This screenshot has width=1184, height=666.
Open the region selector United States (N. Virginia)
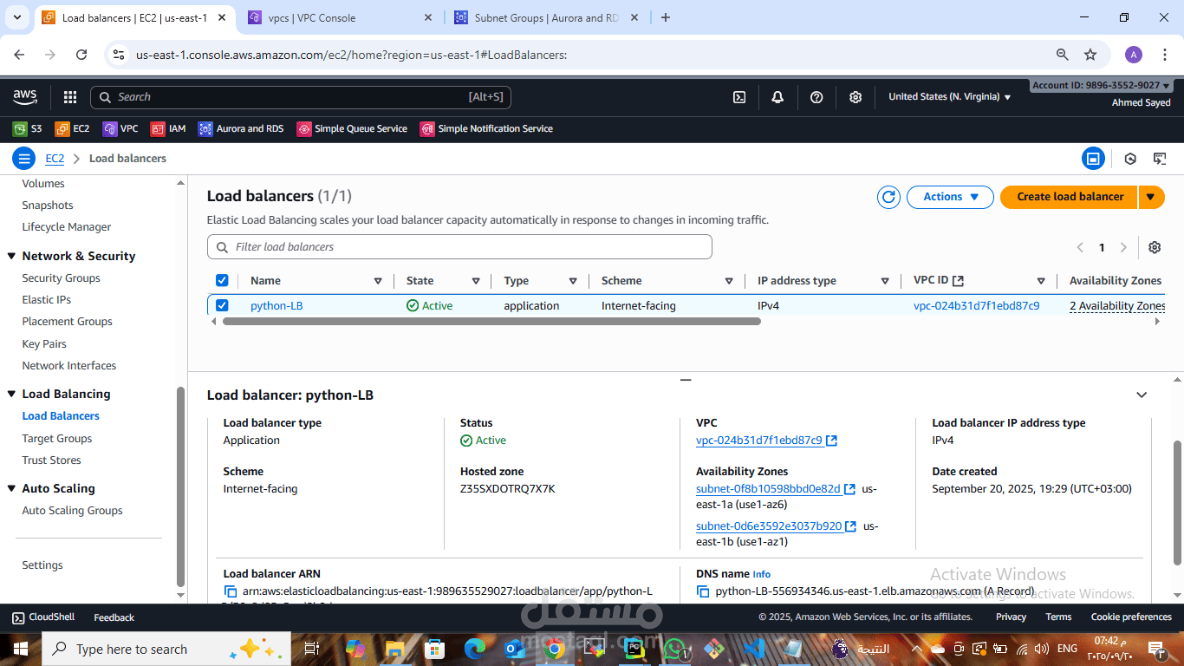[x=950, y=97]
